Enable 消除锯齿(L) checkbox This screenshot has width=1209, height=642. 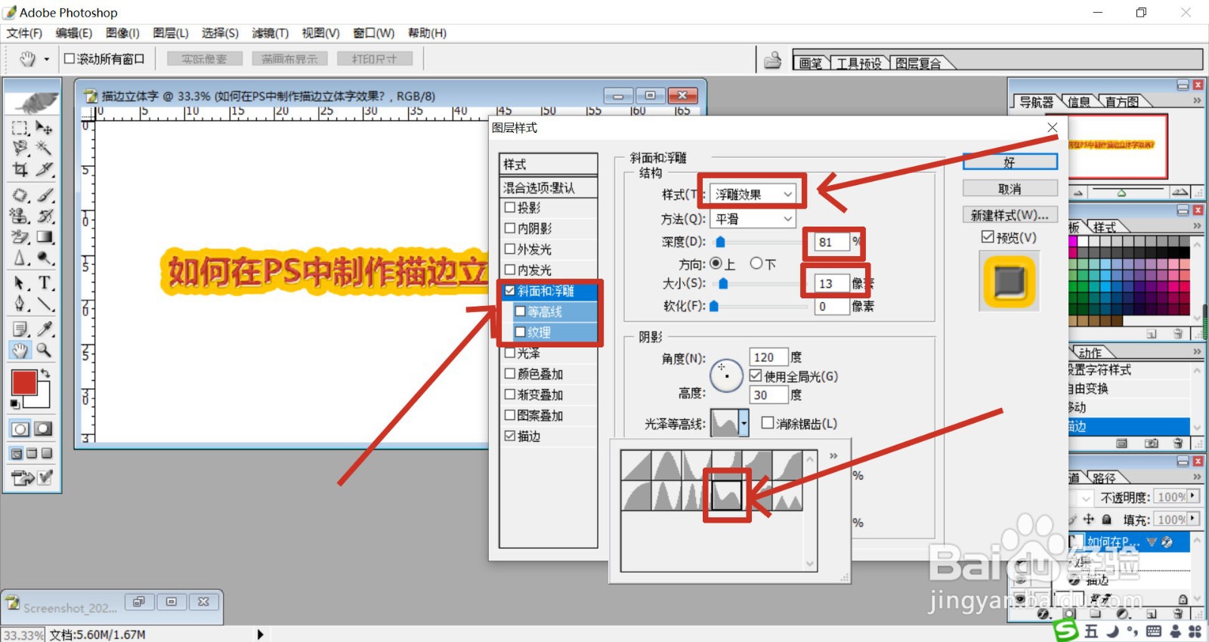768,423
